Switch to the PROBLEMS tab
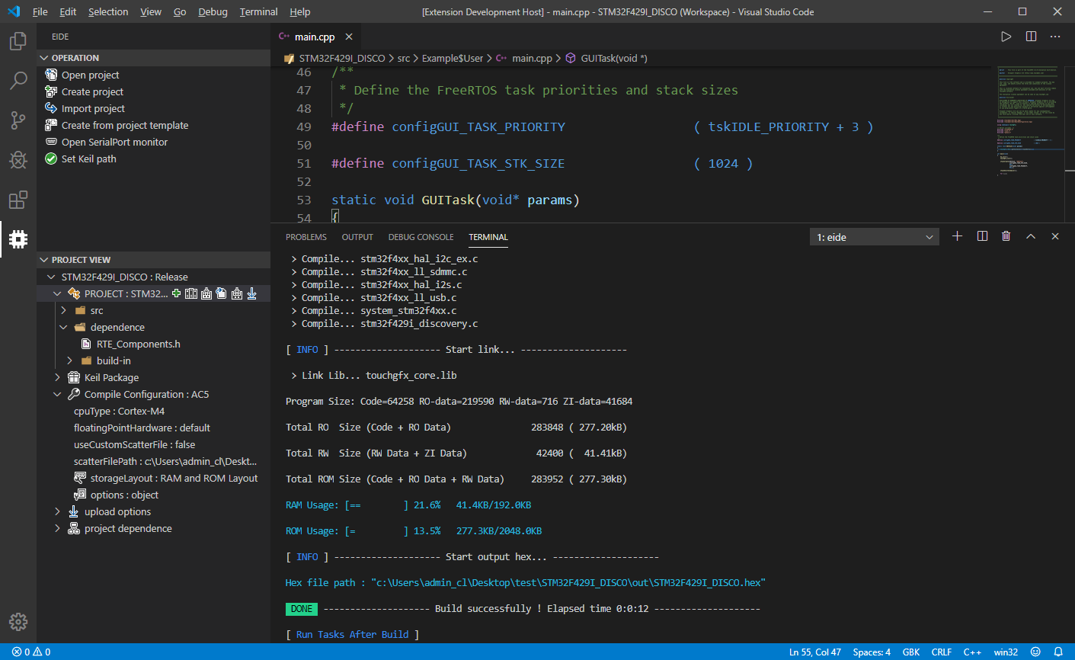Image resolution: width=1075 pixels, height=660 pixels. coord(306,237)
